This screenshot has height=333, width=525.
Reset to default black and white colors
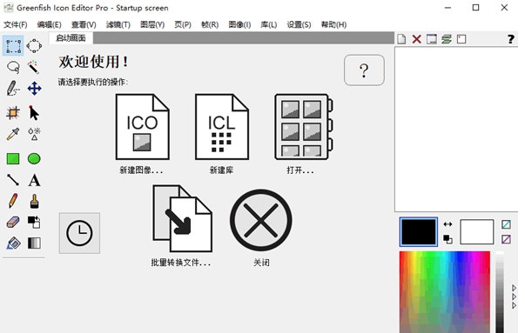coord(448,239)
